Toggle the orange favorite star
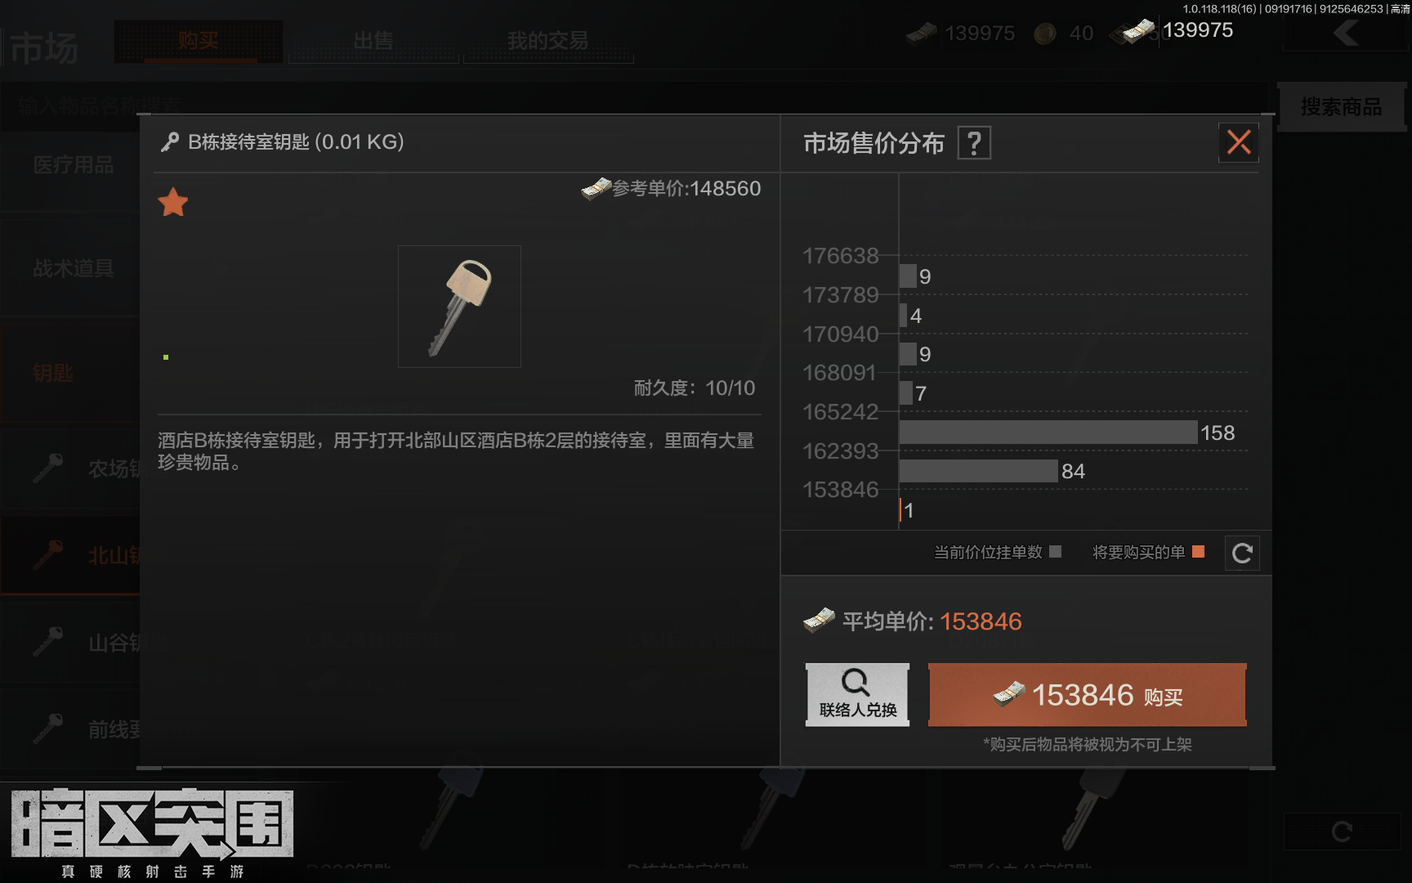The height and width of the screenshot is (883, 1412). (173, 202)
